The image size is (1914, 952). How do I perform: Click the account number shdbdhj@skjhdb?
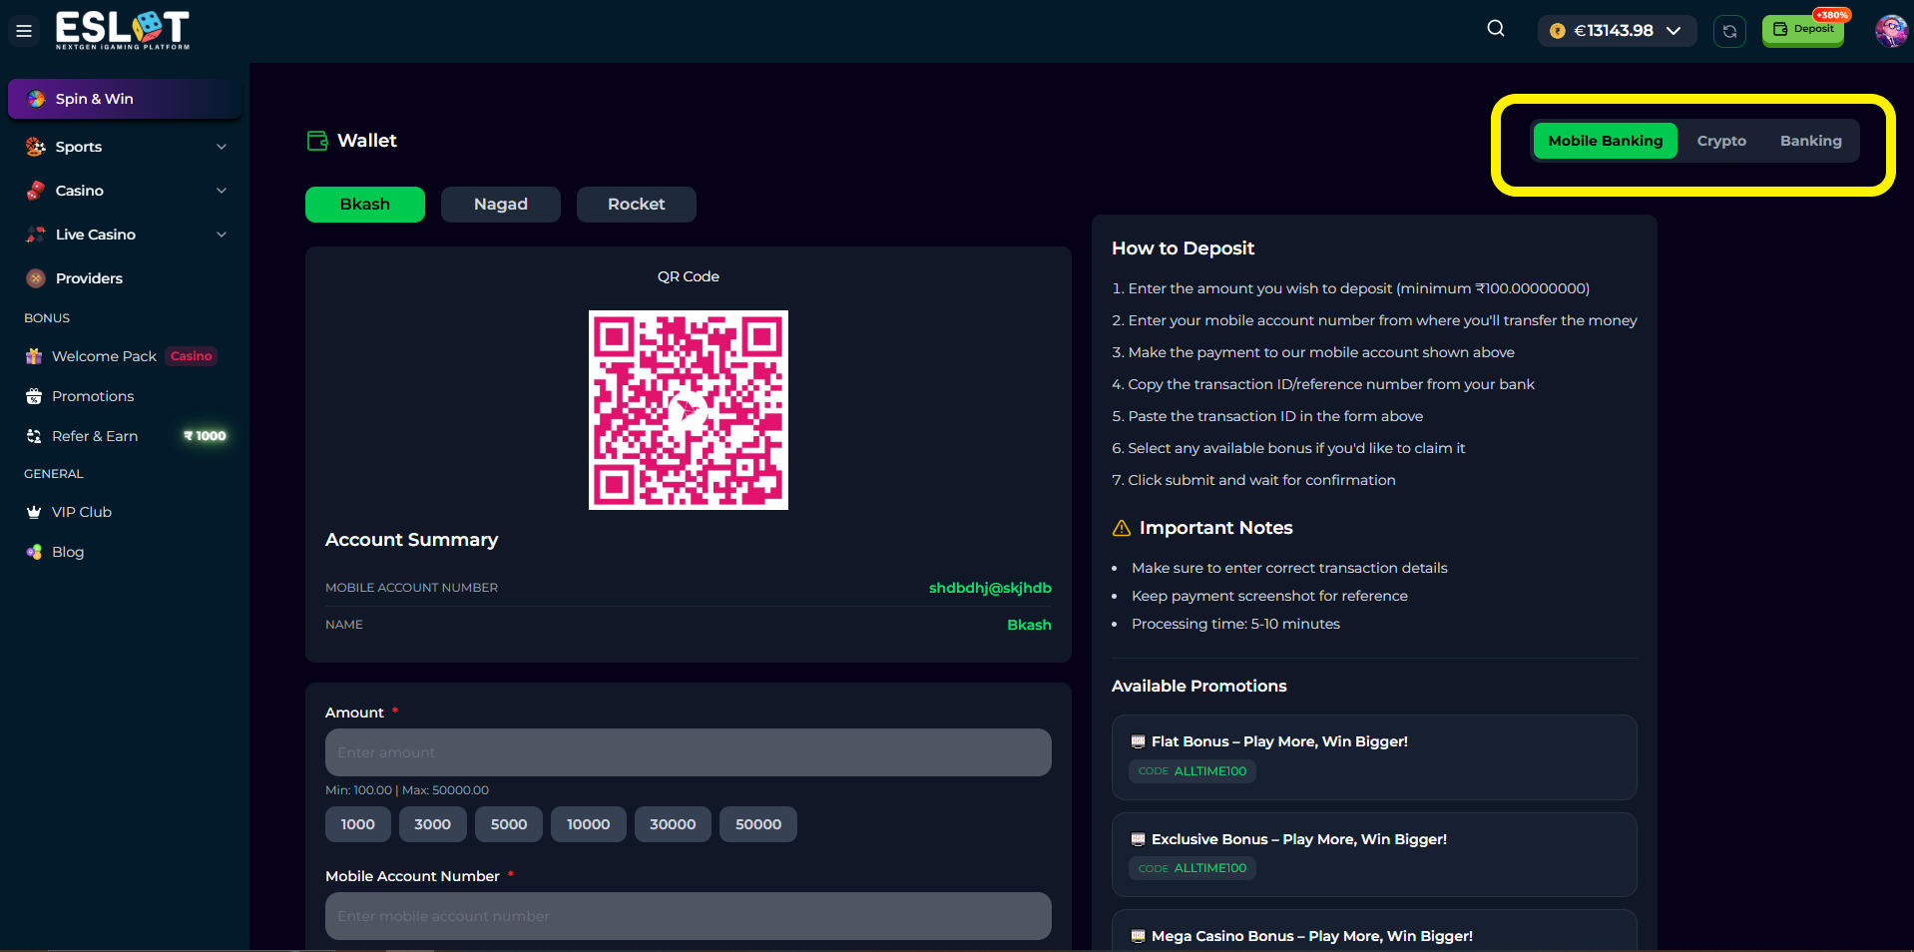990,588
